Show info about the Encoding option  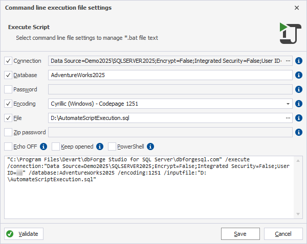pyautogui.click(x=299, y=104)
